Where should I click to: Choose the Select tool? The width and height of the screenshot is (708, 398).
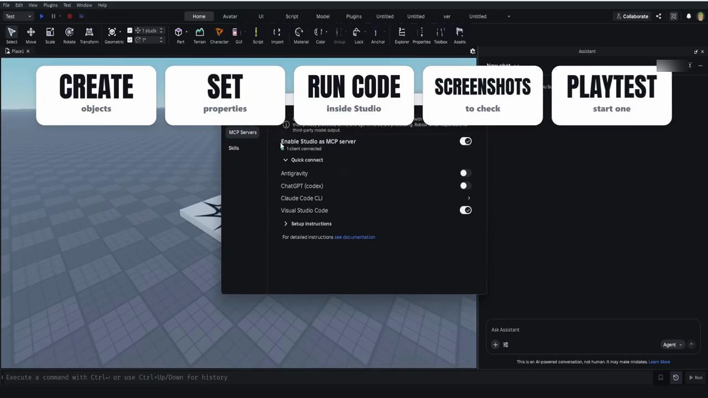pos(12,35)
